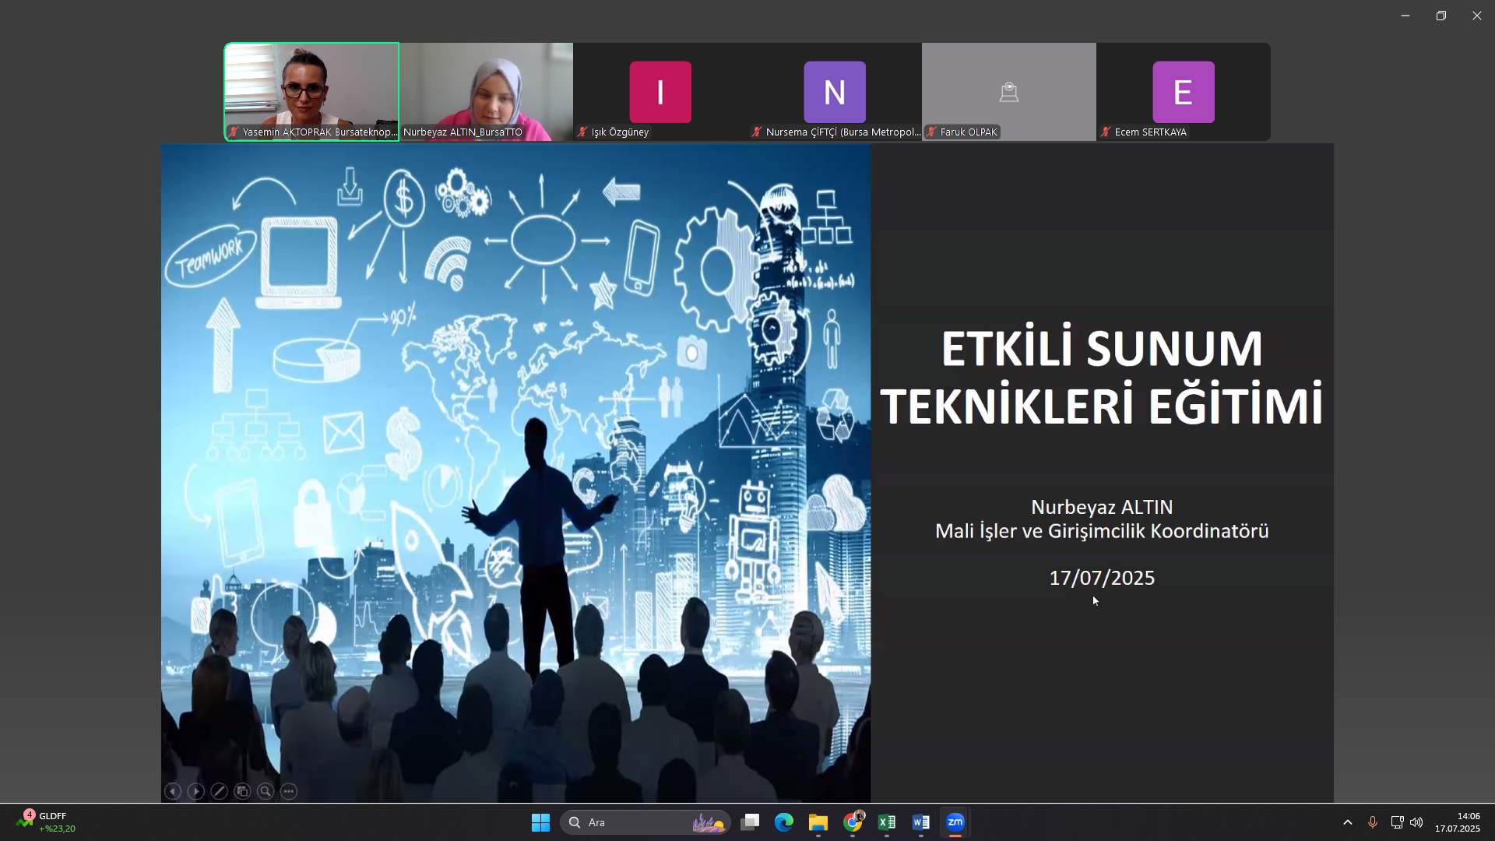Viewport: 1495px width, 841px height.
Task: Open Zoom from the taskbar
Action: coord(955,822)
